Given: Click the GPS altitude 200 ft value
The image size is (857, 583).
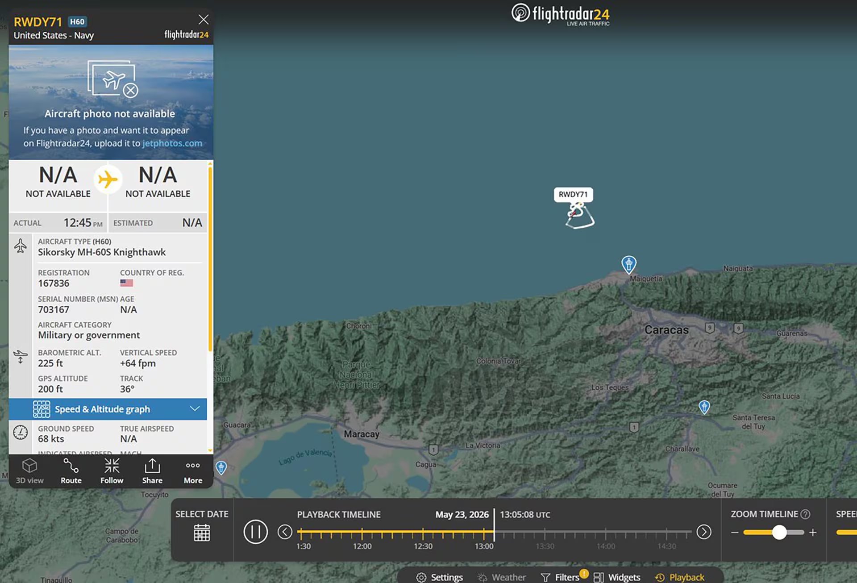Looking at the screenshot, I should [50, 389].
